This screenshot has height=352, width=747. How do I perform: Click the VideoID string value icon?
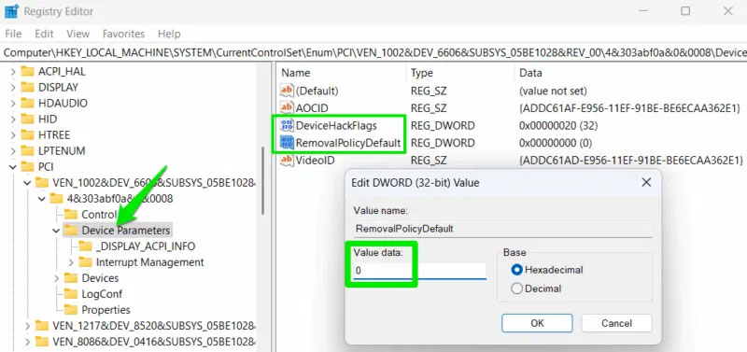pos(287,160)
